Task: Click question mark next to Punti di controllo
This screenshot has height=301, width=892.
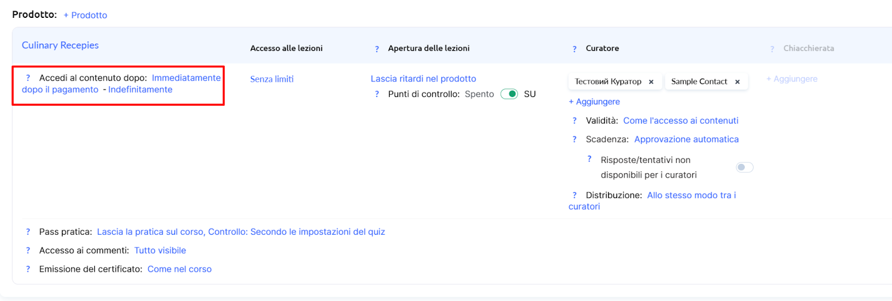Action: pos(377,94)
